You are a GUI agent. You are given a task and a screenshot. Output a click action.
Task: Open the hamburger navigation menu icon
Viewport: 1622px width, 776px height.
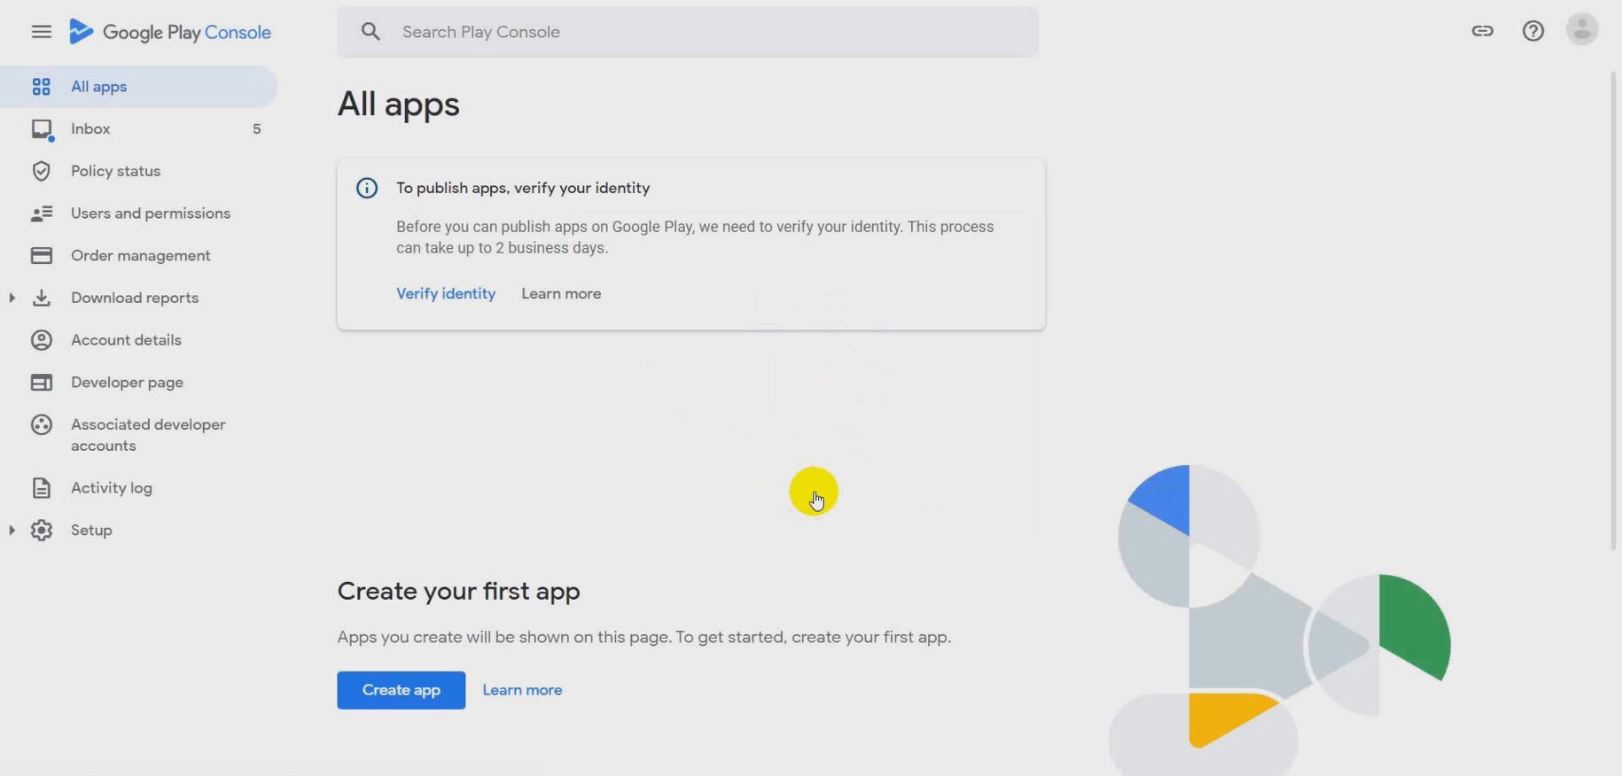pos(41,32)
